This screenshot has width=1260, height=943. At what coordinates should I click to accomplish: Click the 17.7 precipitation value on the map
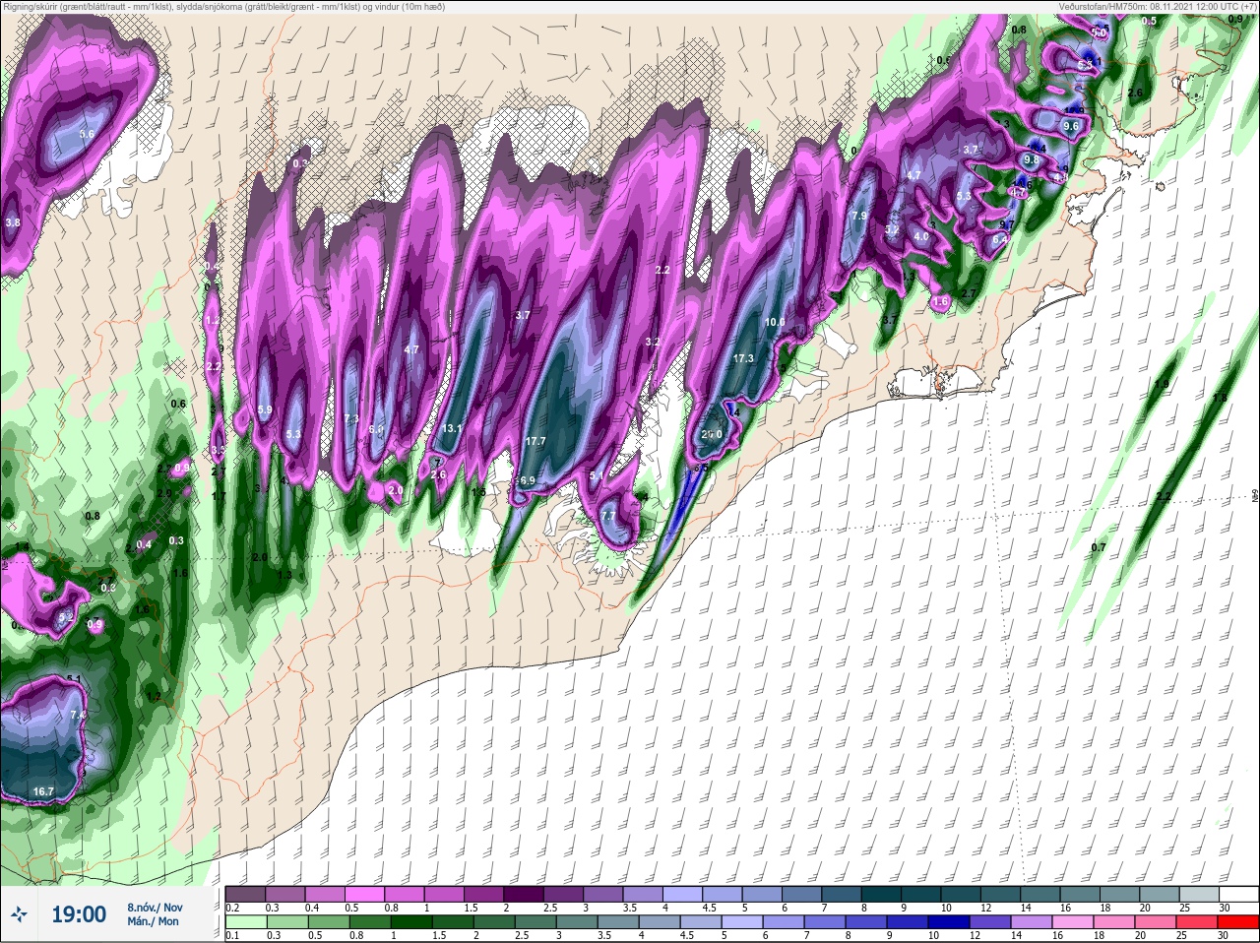pos(535,441)
